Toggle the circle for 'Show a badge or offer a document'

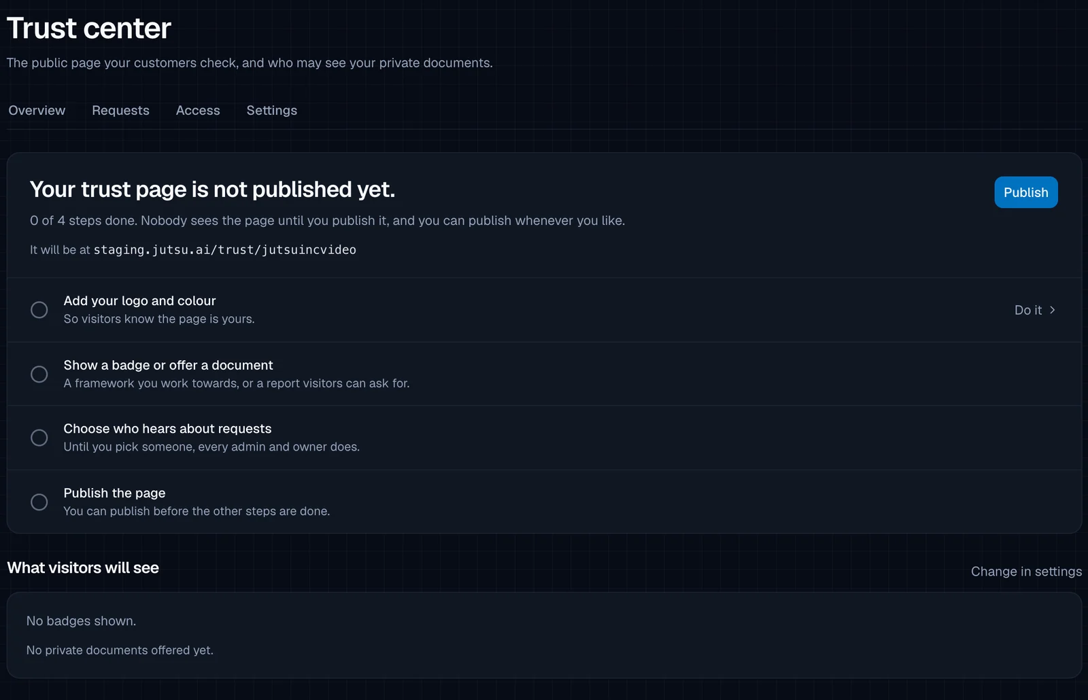(x=39, y=374)
